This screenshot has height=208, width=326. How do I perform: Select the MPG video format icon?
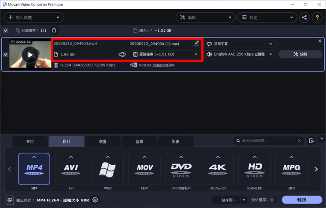point(292,169)
